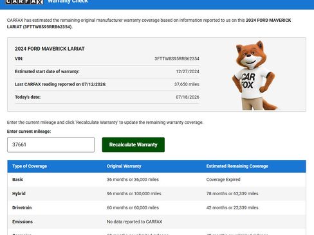
Task: Click the current mileage input field
Action: [x=51, y=144]
